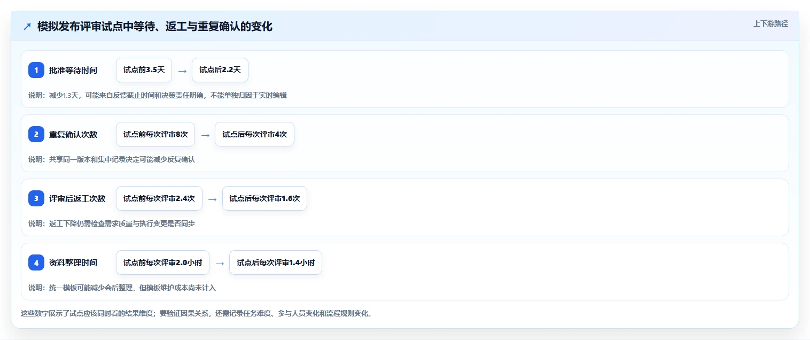The height and width of the screenshot is (340, 810).
Task: Click the 试点前每次评审2.4次 chip
Action: pyautogui.click(x=159, y=198)
